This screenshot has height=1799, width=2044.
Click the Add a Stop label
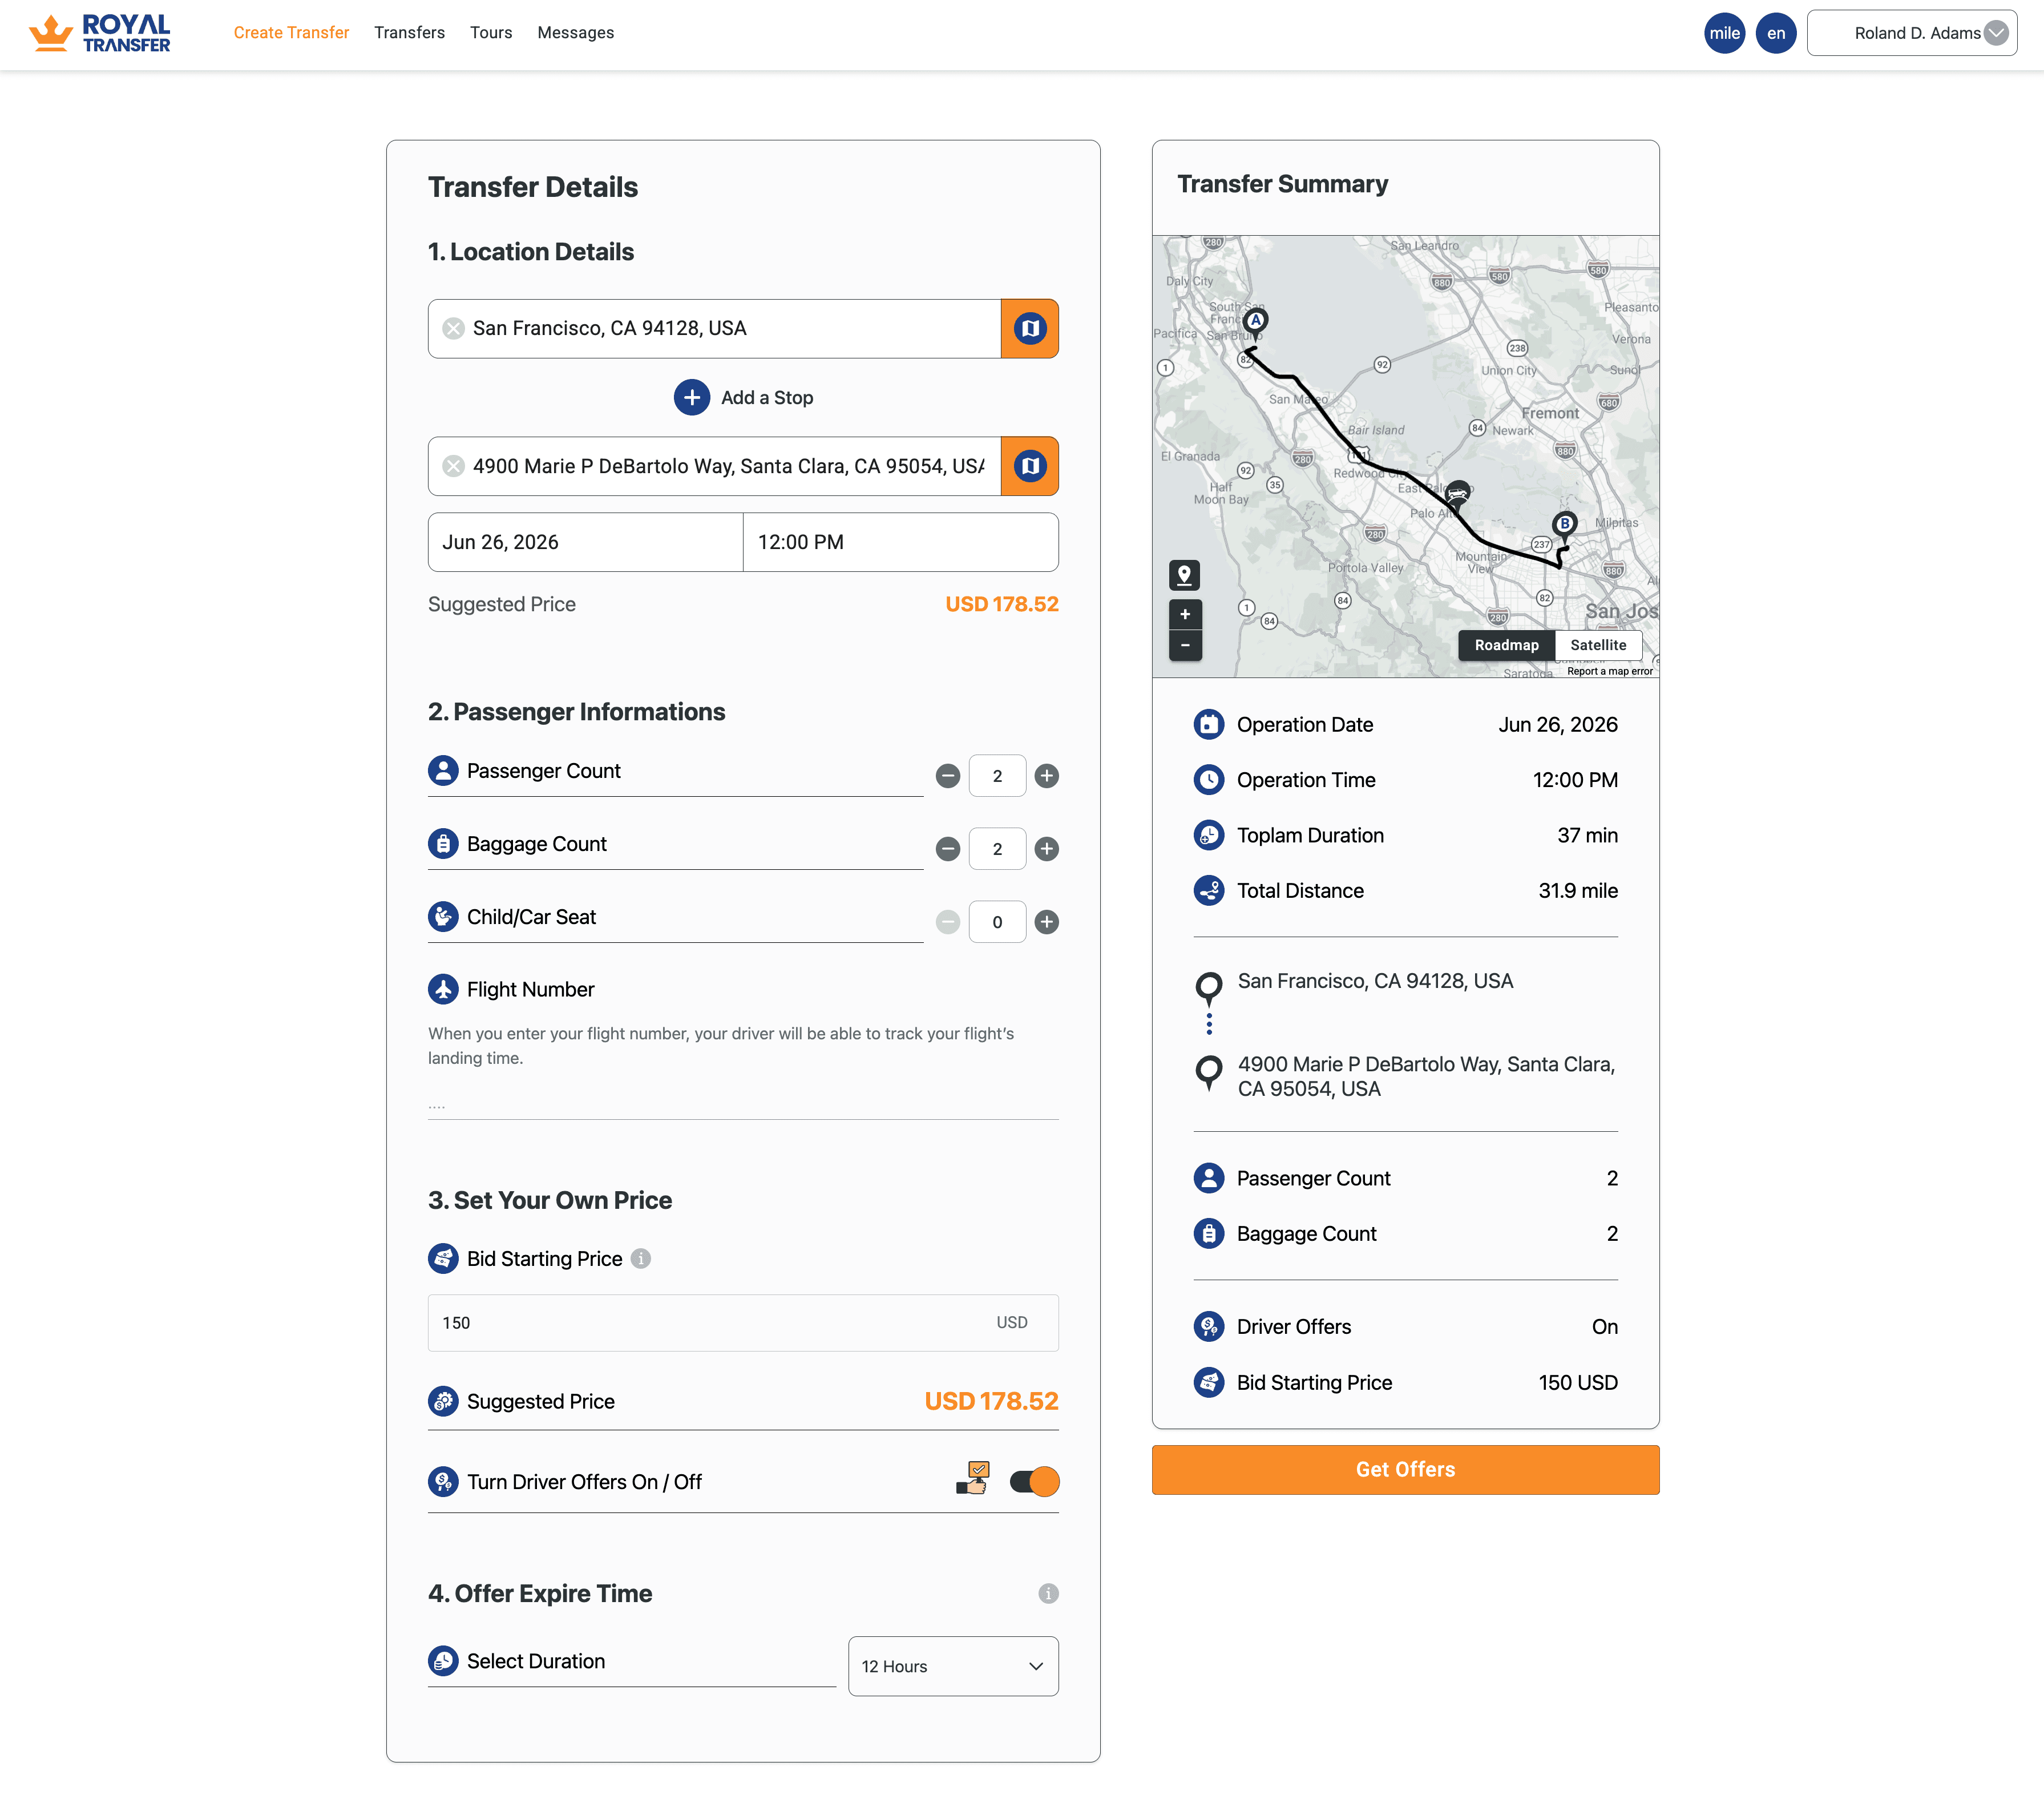pos(767,398)
